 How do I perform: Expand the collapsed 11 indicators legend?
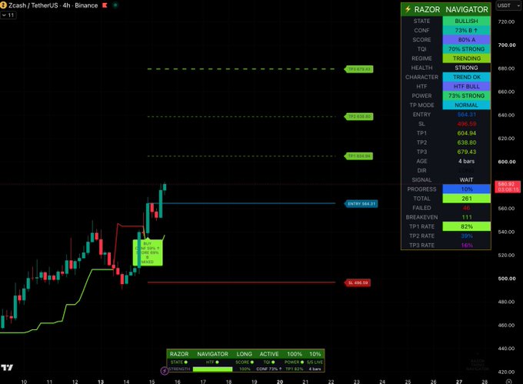(8, 15)
